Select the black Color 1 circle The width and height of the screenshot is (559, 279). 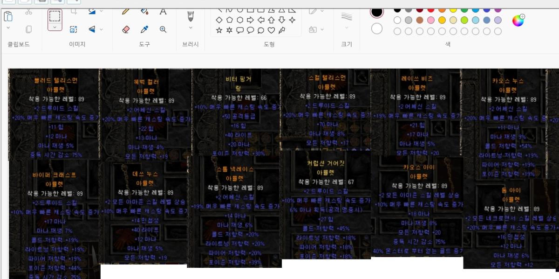(377, 12)
